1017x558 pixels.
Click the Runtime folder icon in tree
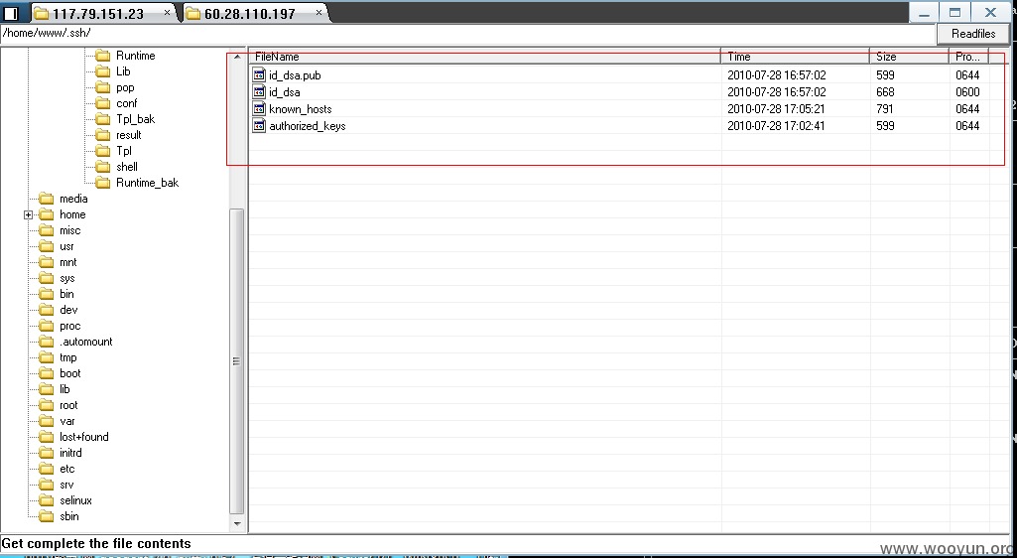tap(102, 56)
